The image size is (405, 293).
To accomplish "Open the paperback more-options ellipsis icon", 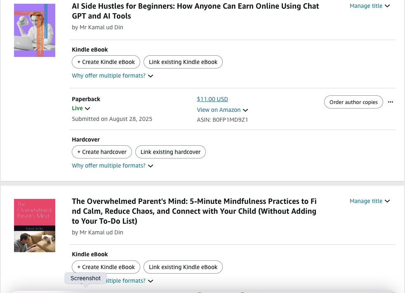I will pos(391,102).
